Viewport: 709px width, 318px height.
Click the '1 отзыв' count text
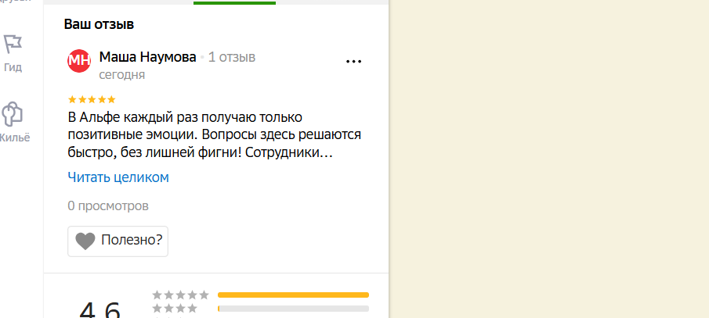(x=232, y=57)
